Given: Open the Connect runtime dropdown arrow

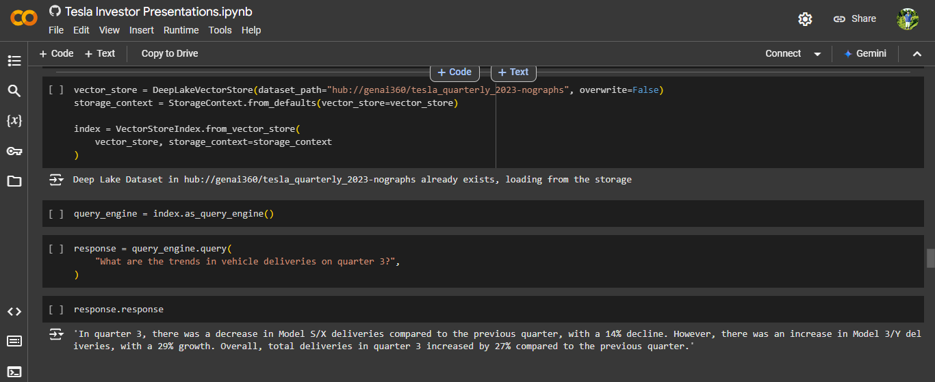Looking at the screenshot, I should [817, 54].
